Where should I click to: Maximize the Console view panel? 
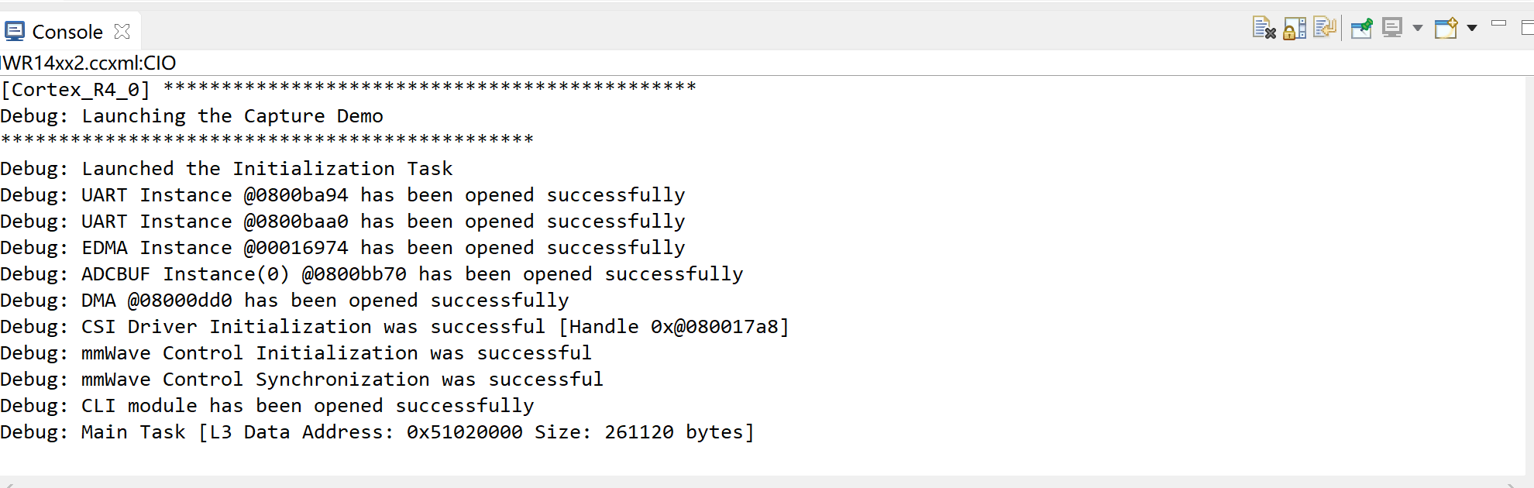tap(1528, 28)
